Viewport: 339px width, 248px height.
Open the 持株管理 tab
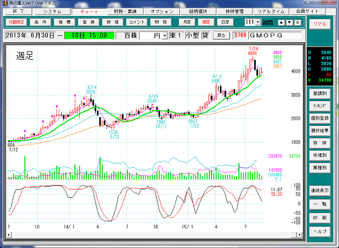235,11
